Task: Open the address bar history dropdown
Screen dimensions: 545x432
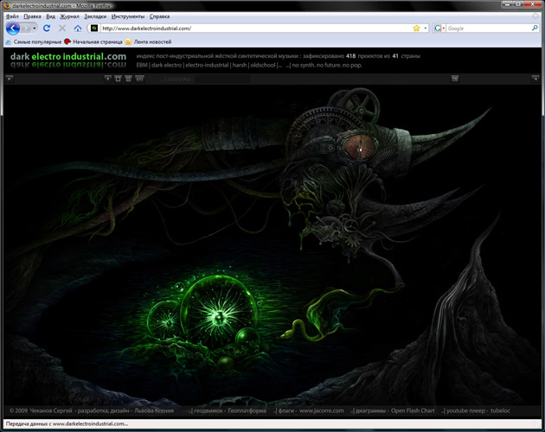Action: click(x=425, y=29)
